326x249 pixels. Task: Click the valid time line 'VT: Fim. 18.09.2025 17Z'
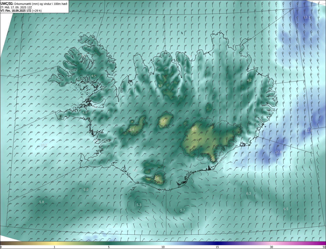16,11
